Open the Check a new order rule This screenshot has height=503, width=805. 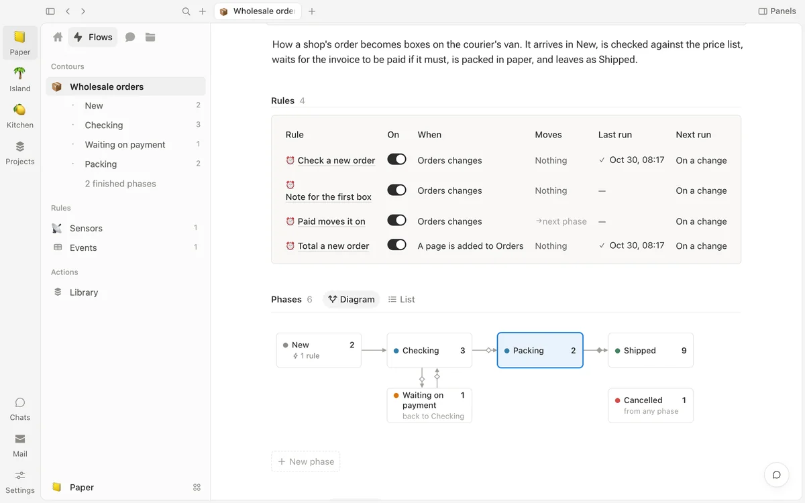[336, 160]
